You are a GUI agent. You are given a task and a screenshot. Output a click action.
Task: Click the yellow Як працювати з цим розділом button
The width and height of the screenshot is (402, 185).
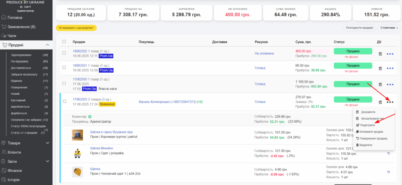(x=76, y=28)
